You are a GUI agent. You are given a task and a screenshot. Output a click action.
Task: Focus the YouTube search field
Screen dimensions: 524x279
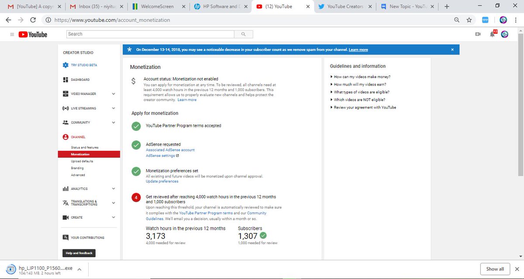pyautogui.click(x=150, y=34)
